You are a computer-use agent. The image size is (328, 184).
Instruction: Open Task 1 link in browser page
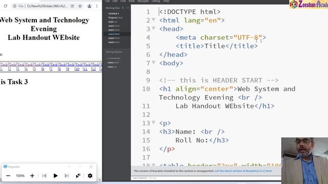pos(4,66)
